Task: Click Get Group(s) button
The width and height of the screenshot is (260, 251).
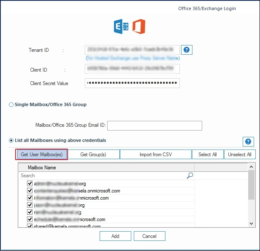Action: pyautogui.click(x=93, y=155)
